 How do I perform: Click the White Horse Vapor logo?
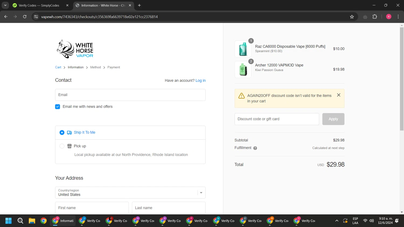[x=75, y=49]
